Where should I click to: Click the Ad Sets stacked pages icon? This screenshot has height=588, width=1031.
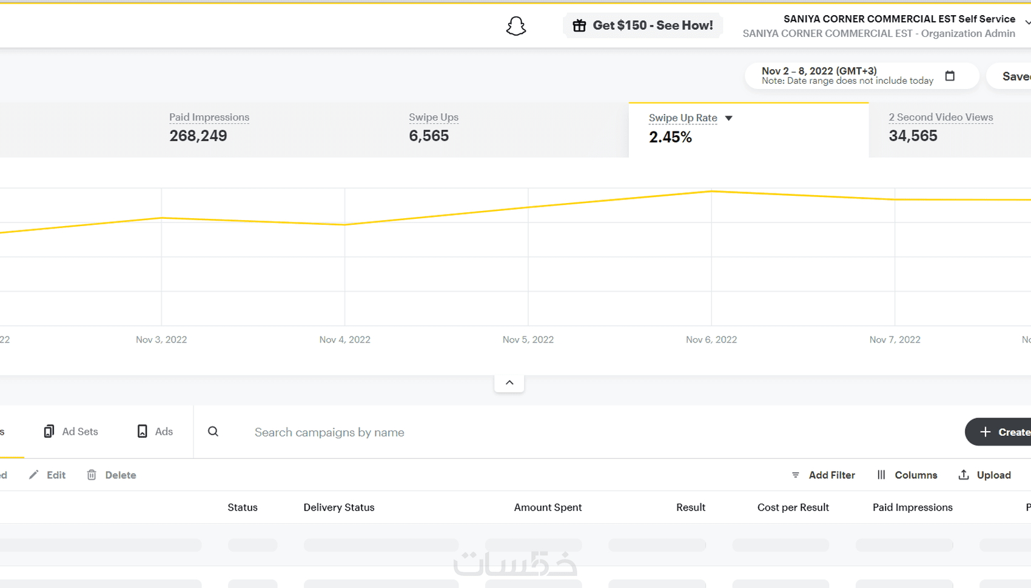click(49, 431)
